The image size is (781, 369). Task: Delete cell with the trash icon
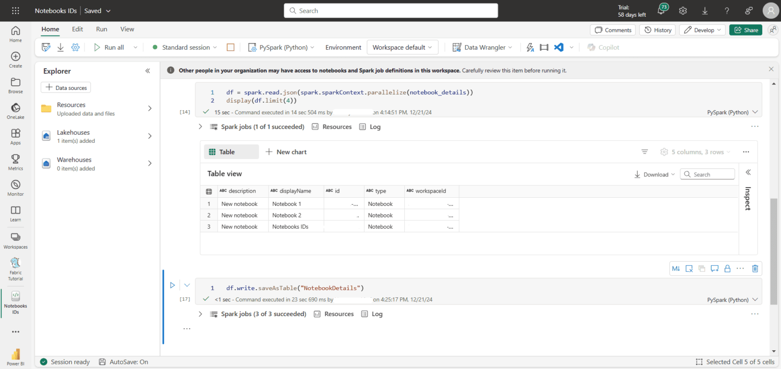pyautogui.click(x=755, y=268)
